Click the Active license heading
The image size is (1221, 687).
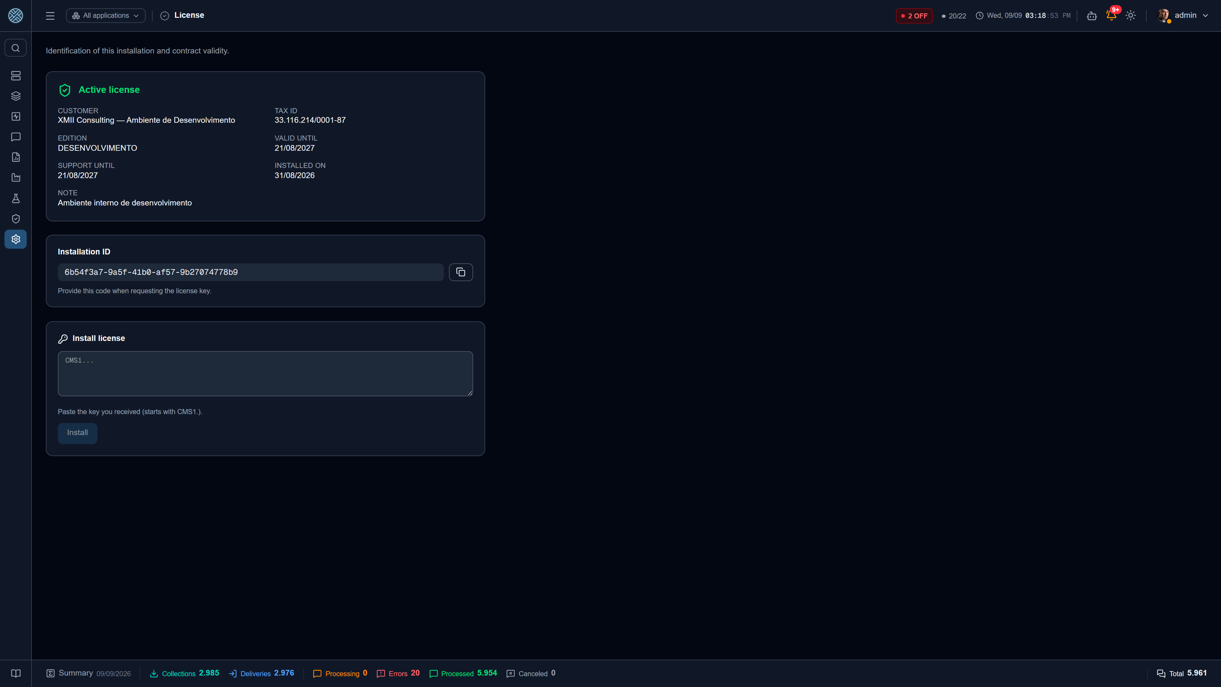click(109, 90)
